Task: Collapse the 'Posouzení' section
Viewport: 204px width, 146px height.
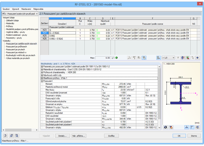Action: [42, 81]
